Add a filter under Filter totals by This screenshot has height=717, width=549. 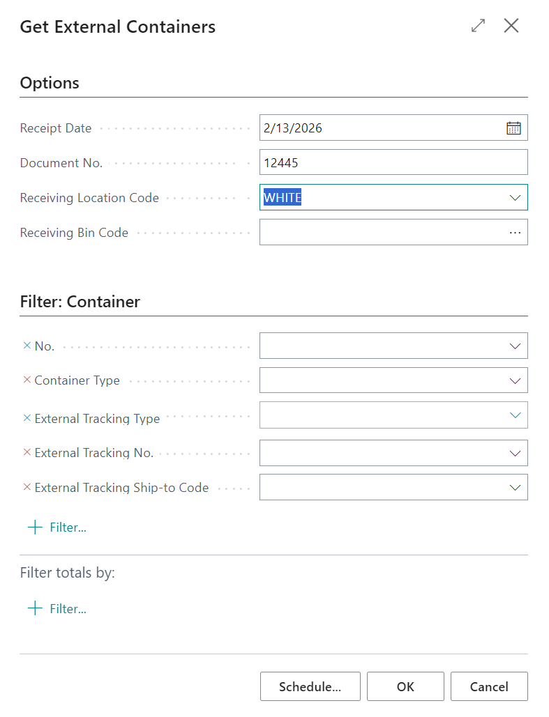(57, 609)
